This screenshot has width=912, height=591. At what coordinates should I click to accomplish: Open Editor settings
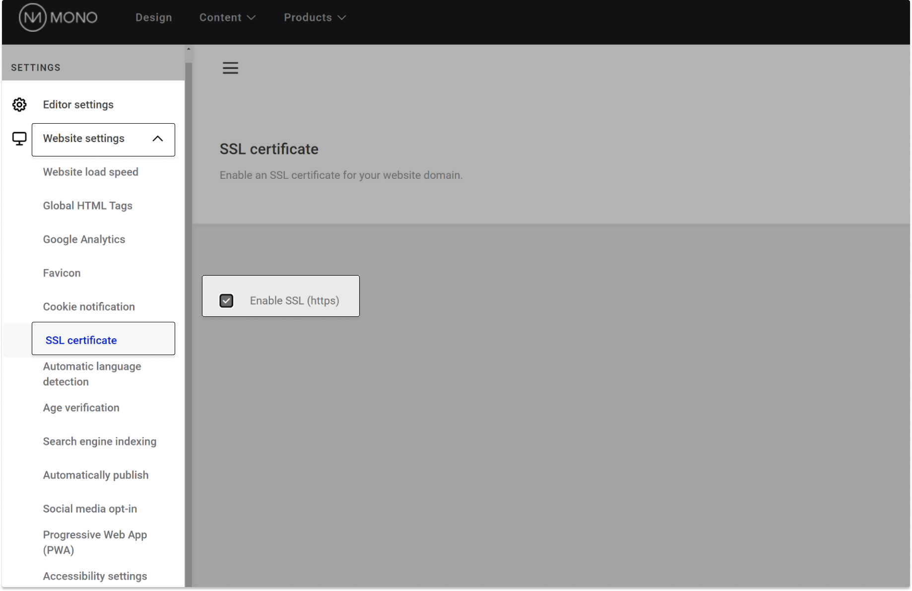pos(78,105)
